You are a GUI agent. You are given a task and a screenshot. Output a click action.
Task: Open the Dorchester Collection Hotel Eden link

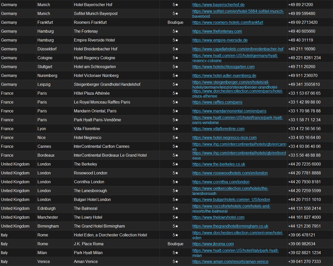(238, 235)
